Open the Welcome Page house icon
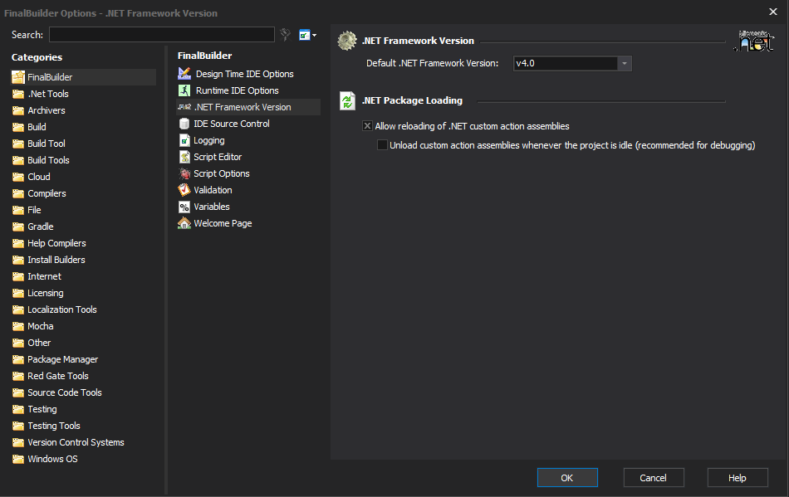Screen dimensions: 789x497 [x=184, y=223]
